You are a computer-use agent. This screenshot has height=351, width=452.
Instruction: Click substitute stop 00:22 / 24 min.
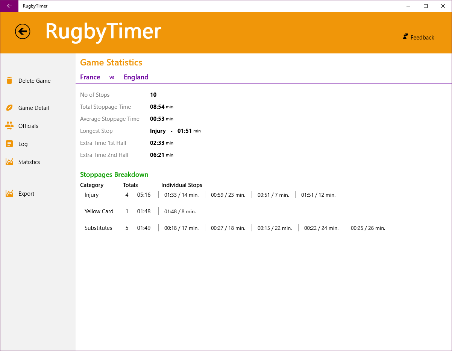(321, 228)
